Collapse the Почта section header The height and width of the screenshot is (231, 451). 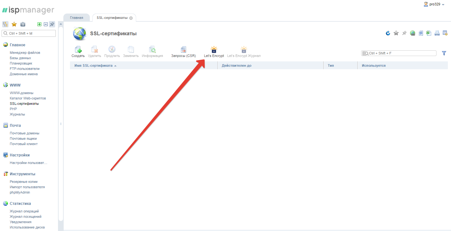15,126
